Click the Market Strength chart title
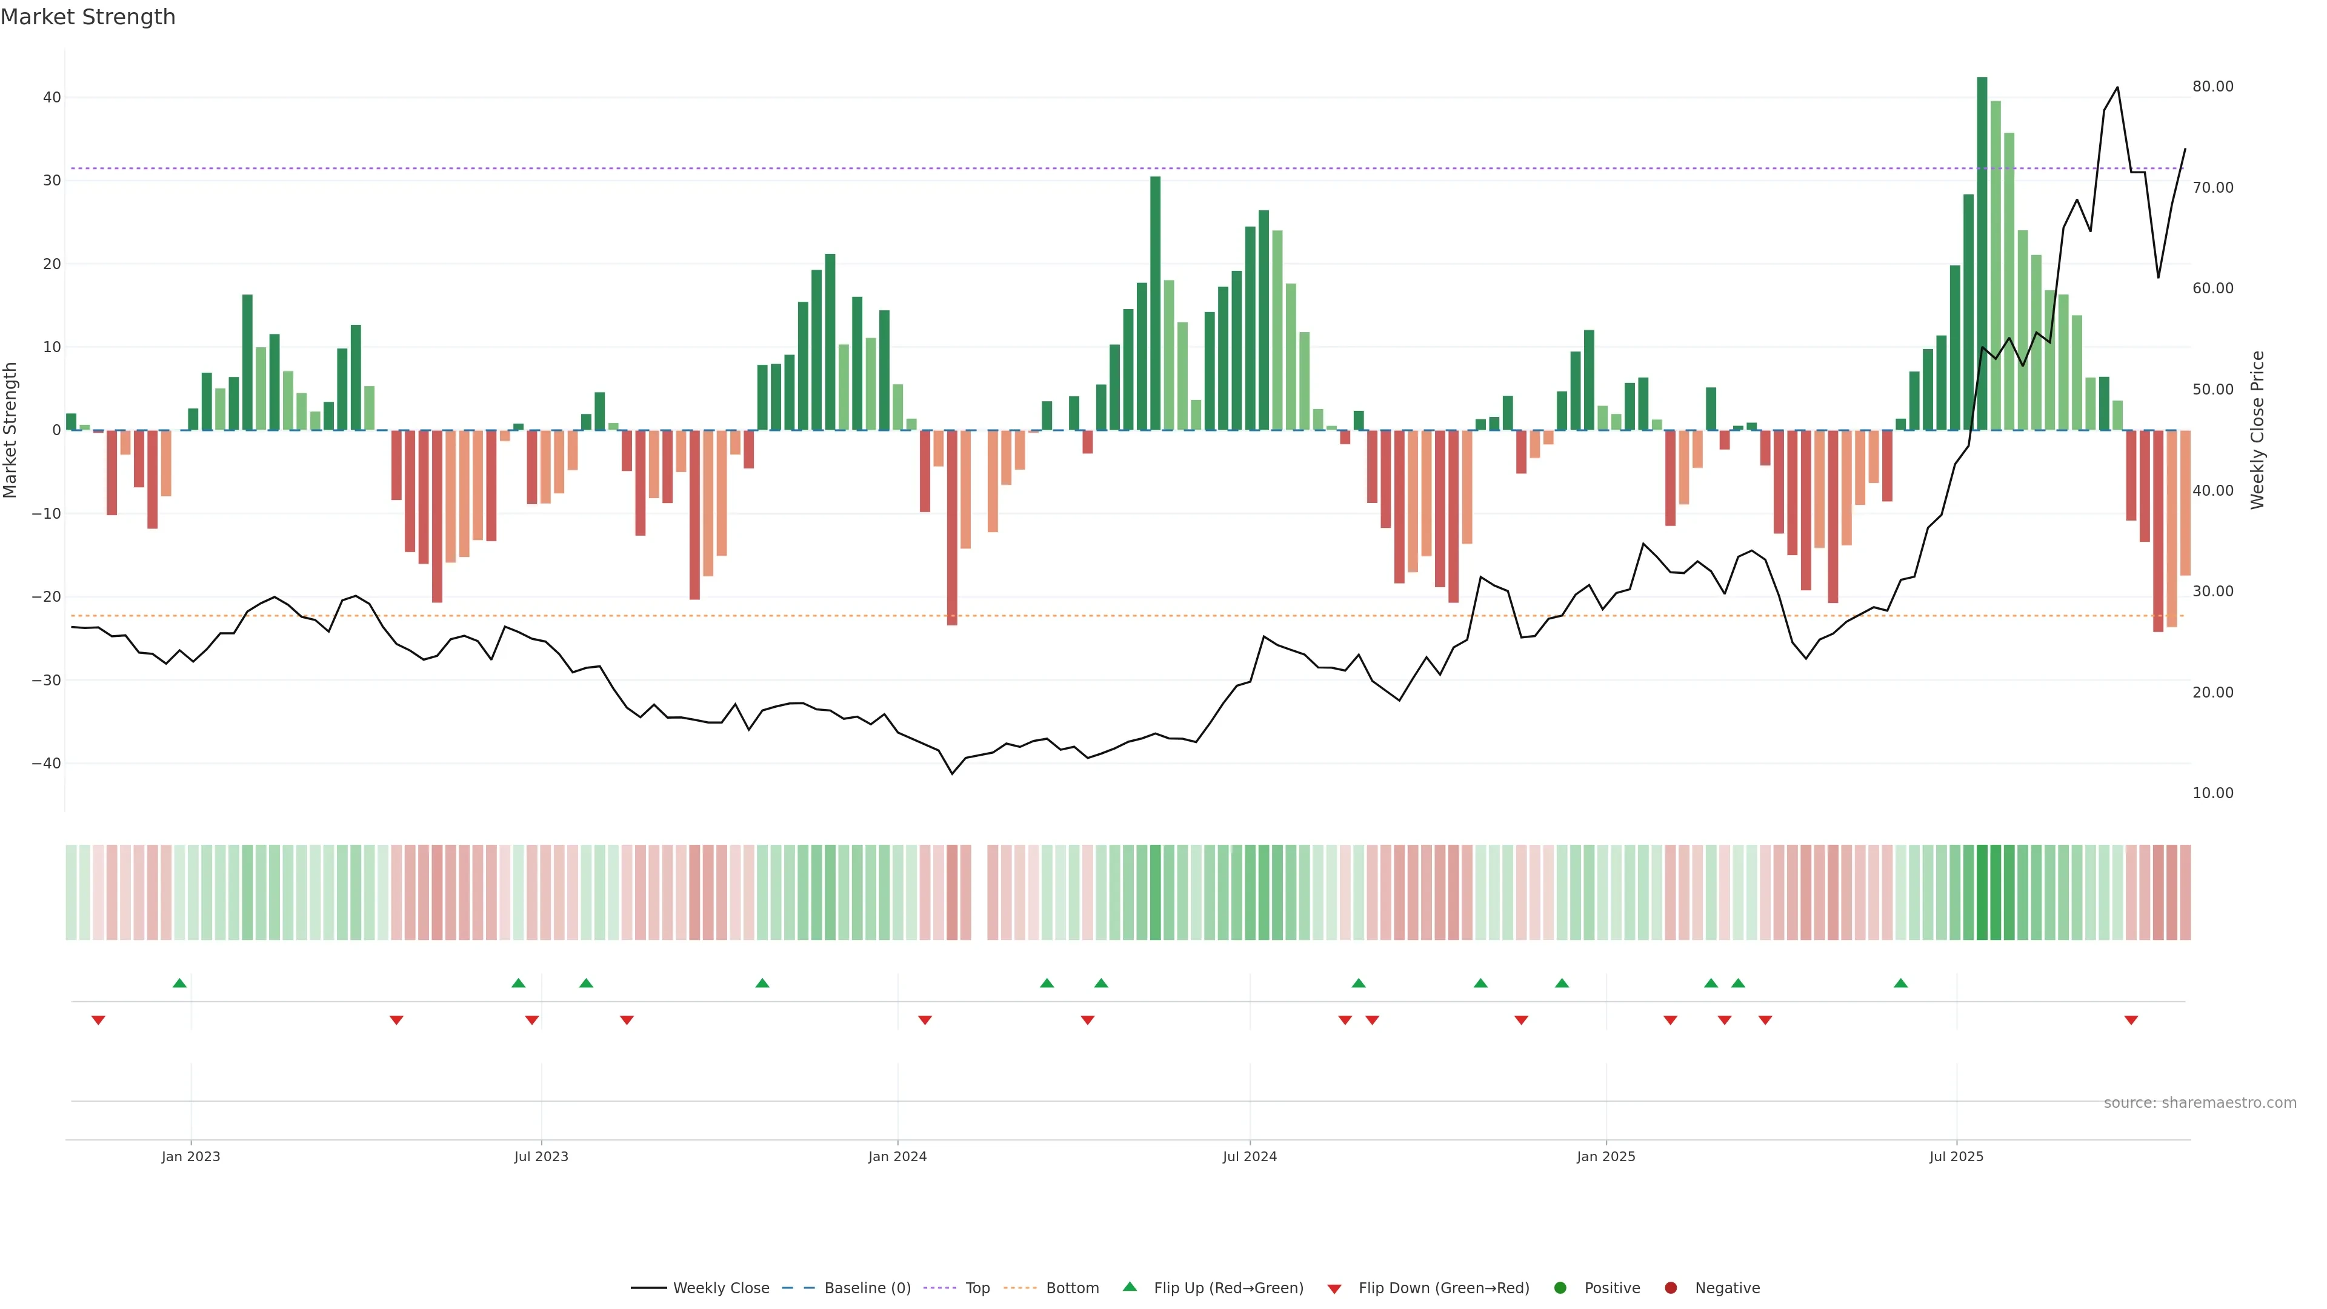 click(x=88, y=17)
